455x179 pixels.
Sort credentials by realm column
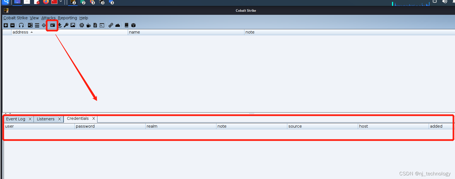(181, 126)
